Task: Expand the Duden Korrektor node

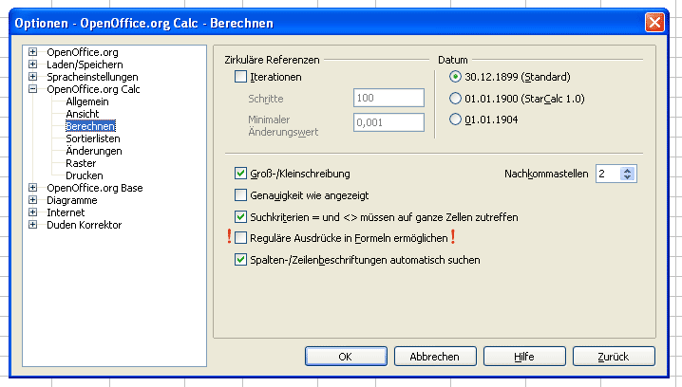Action: 32,225
